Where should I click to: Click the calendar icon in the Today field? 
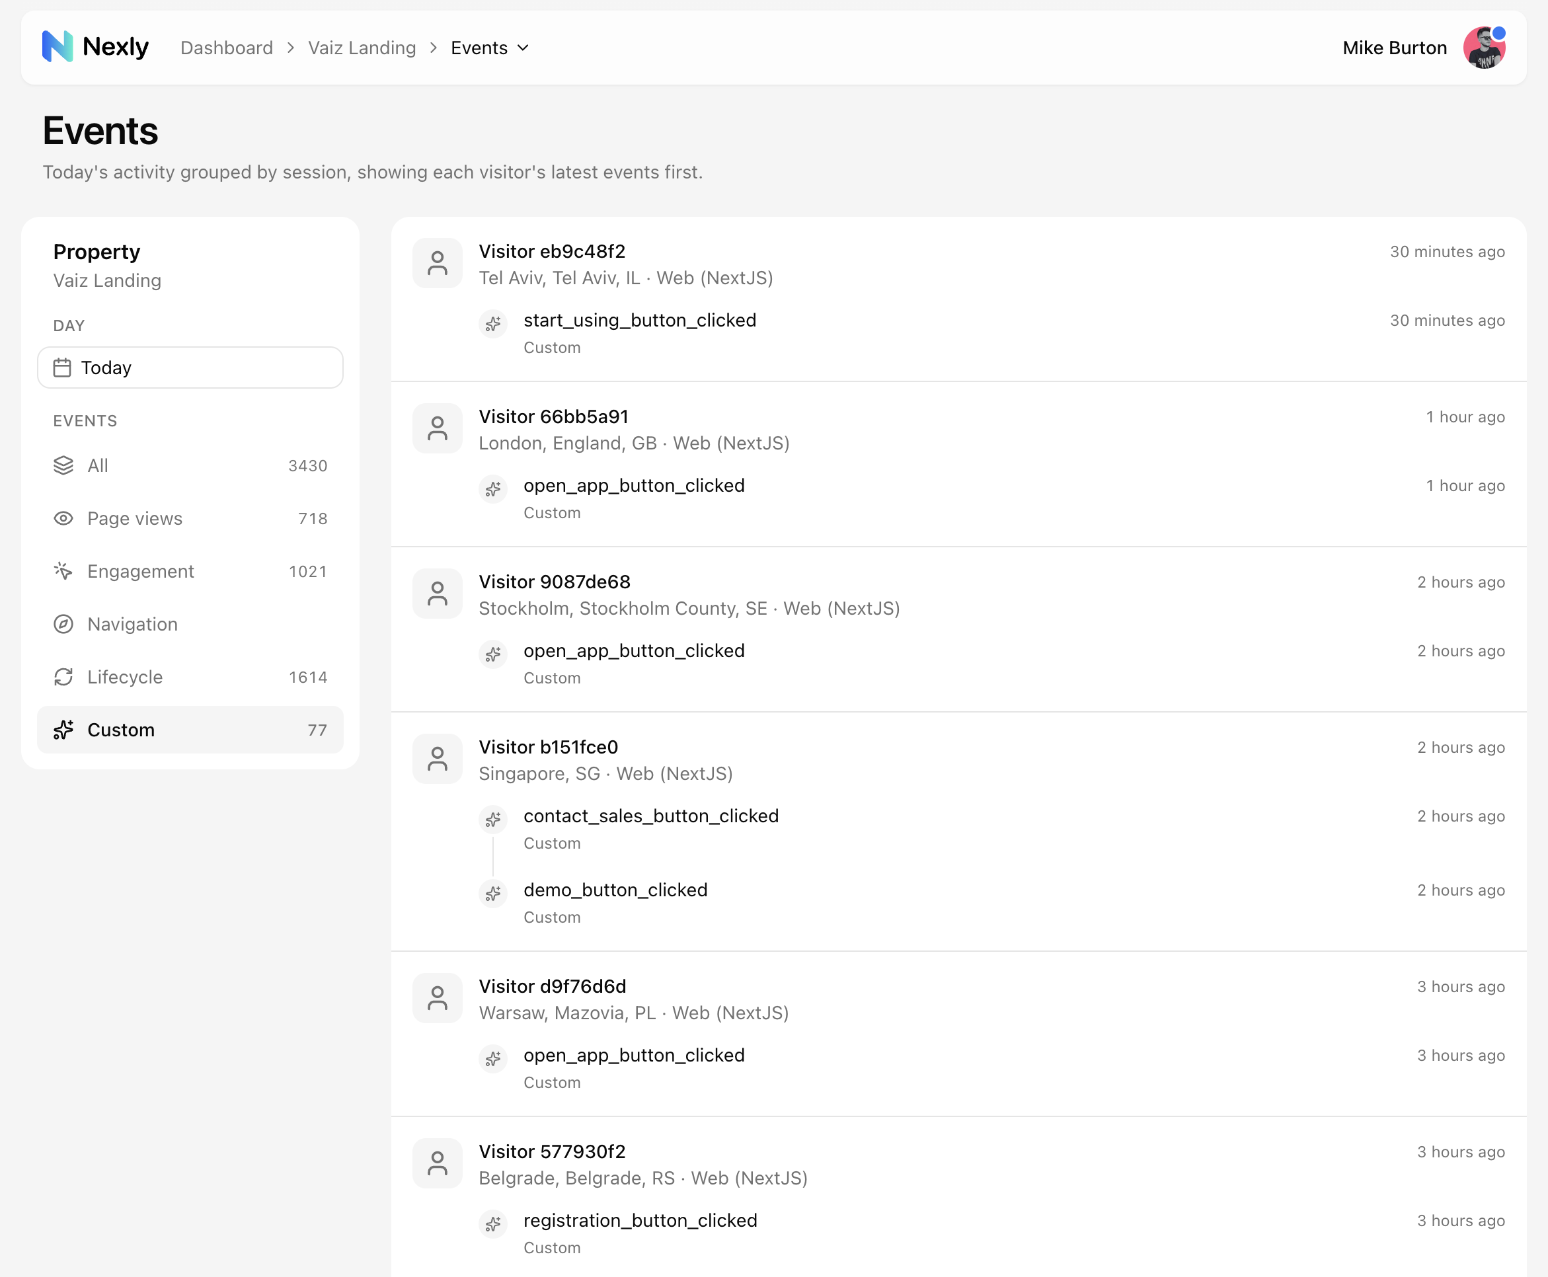pos(63,368)
